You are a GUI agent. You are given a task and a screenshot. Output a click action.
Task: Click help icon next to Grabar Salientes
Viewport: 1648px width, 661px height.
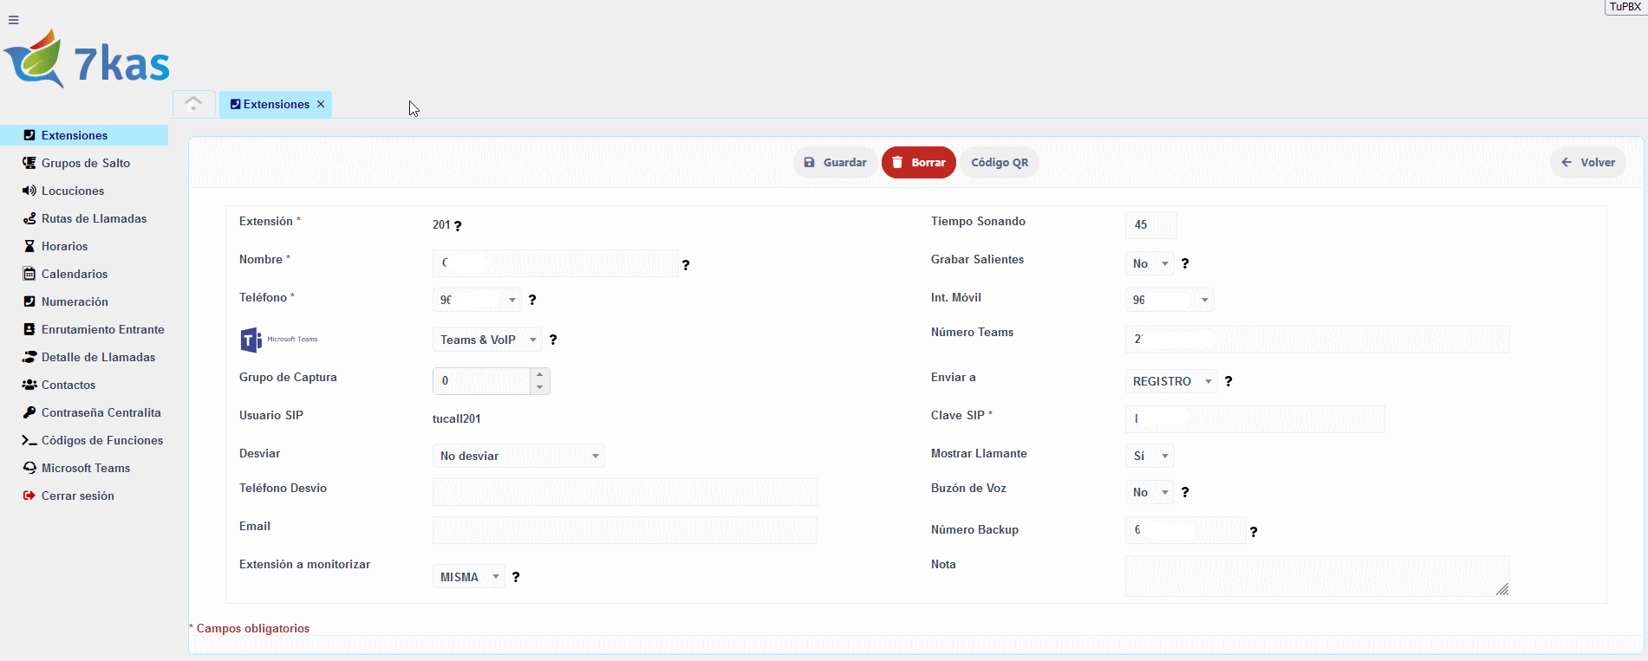pos(1185,263)
